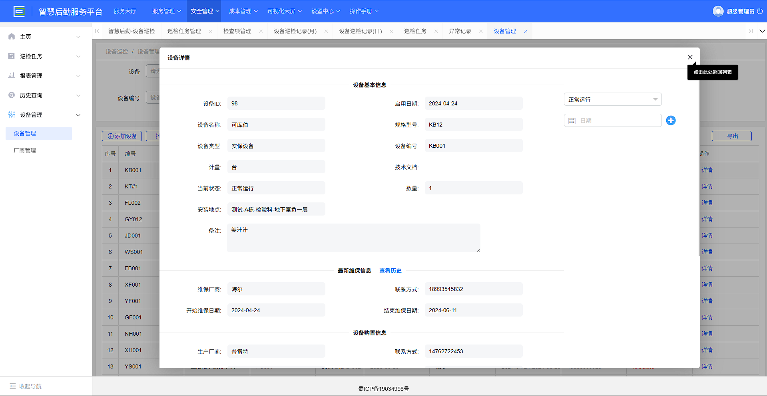
Task: Click the 设备编号 field showing KB001
Action: click(474, 146)
